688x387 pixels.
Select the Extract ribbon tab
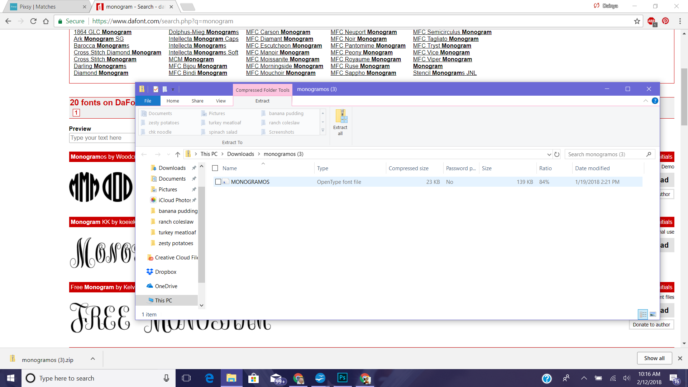(262, 101)
